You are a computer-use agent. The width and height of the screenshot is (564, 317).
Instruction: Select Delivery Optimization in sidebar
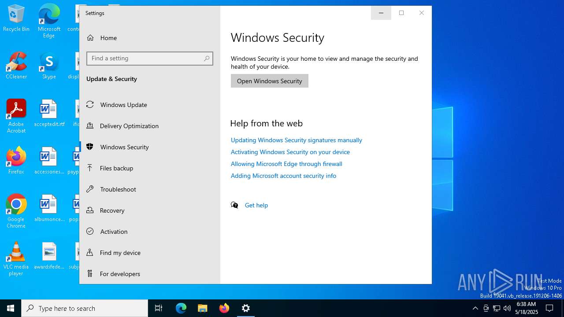[149, 126]
